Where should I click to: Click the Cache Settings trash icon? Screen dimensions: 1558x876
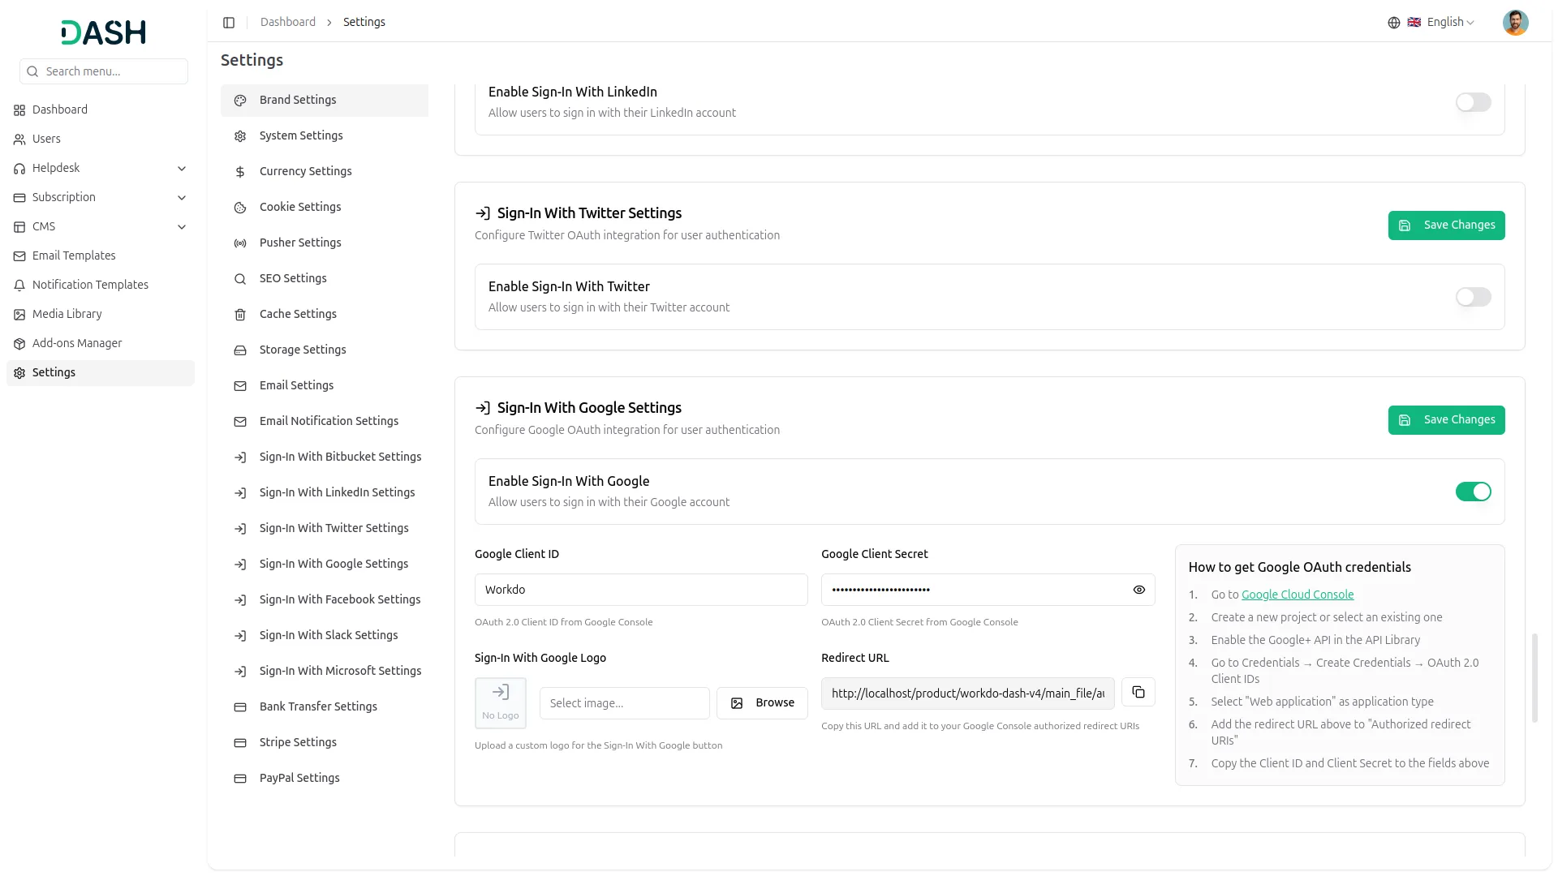pyautogui.click(x=240, y=315)
